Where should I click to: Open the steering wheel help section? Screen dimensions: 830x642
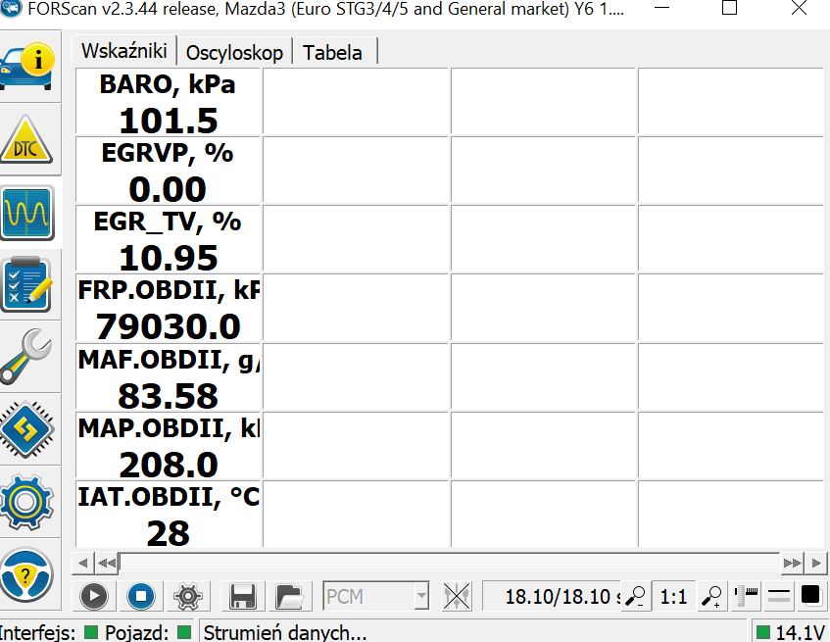point(27,574)
